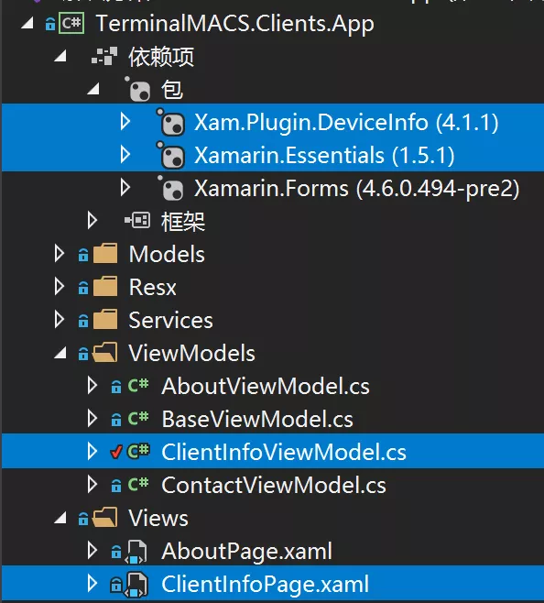Click the C# file icon of ContactViewModel.cs
This screenshot has height=603, width=544.
(138, 484)
